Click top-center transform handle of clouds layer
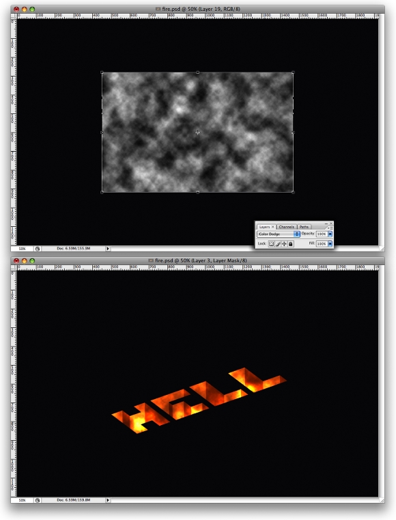The width and height of the screenshot is (396, 520). 198,72
